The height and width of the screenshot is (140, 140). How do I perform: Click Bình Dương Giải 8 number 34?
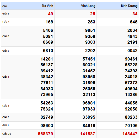pyautogui.click(x=135, y=14)
